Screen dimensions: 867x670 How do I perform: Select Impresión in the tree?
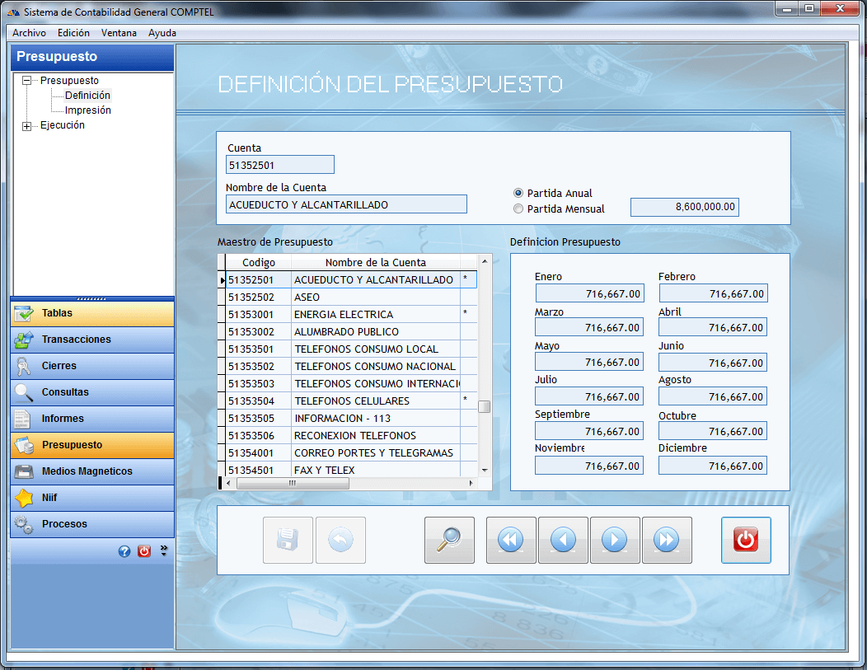(x=88, y=110)
